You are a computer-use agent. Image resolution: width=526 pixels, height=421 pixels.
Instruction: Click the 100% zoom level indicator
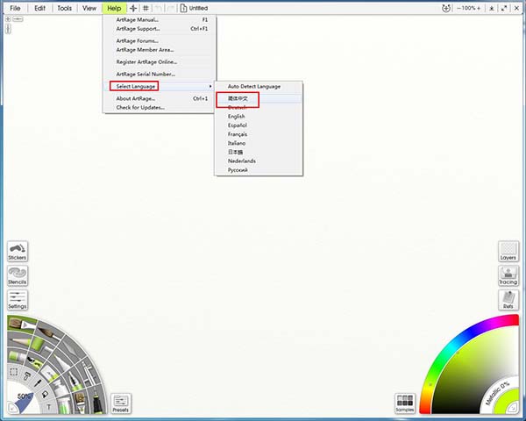pos(468,8)
